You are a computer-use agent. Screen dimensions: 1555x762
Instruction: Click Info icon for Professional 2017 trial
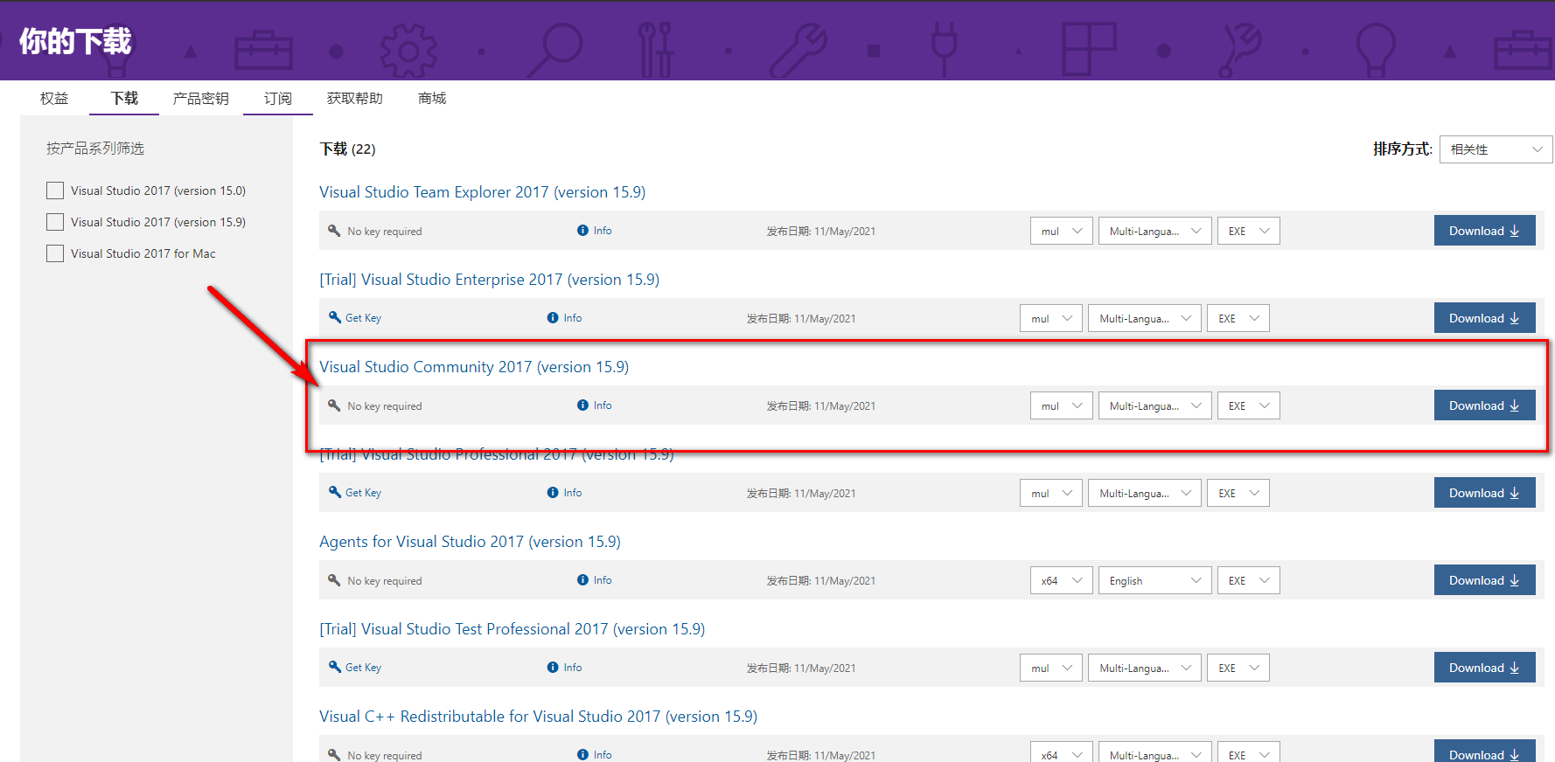pos(553,493)
